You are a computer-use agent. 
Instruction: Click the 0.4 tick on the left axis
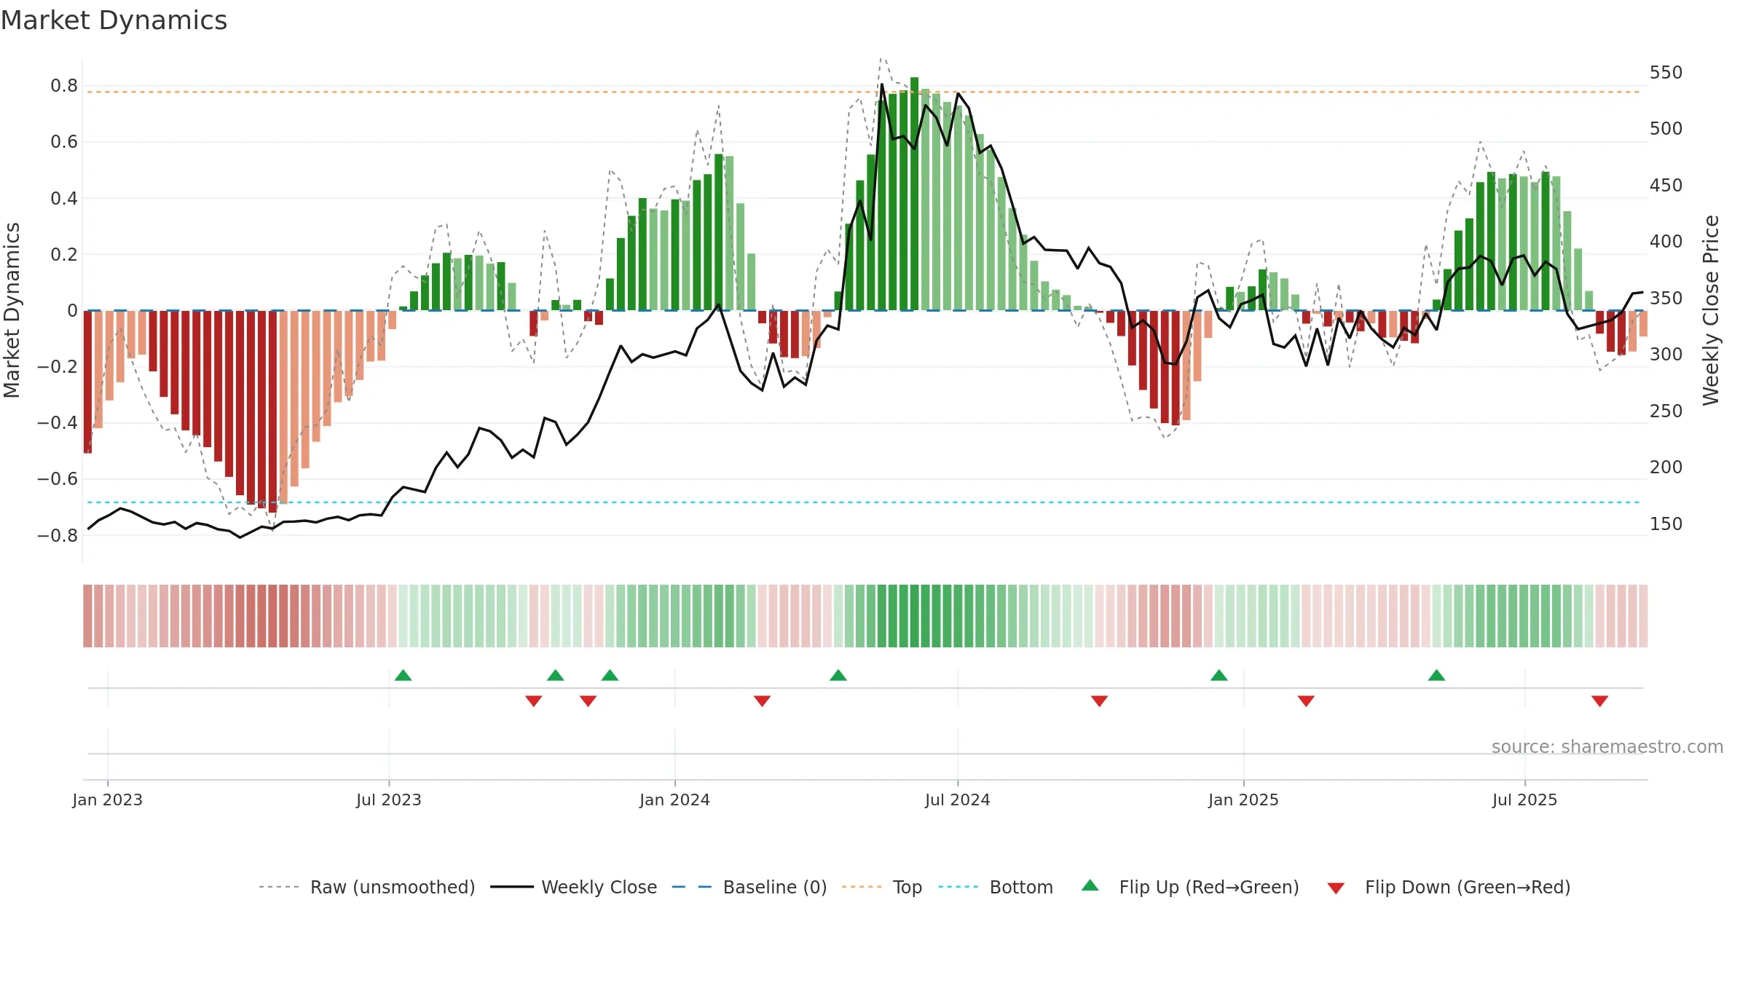(64, 198)
